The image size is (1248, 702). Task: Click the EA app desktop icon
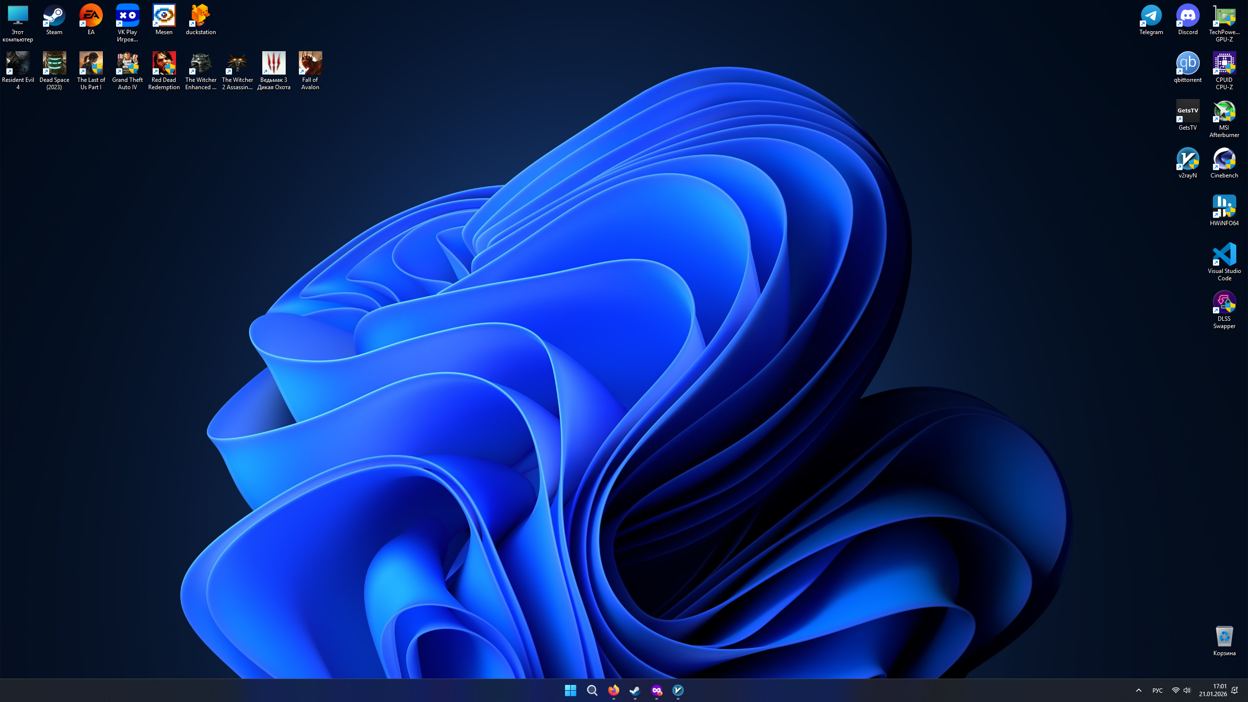coord(91,19)
